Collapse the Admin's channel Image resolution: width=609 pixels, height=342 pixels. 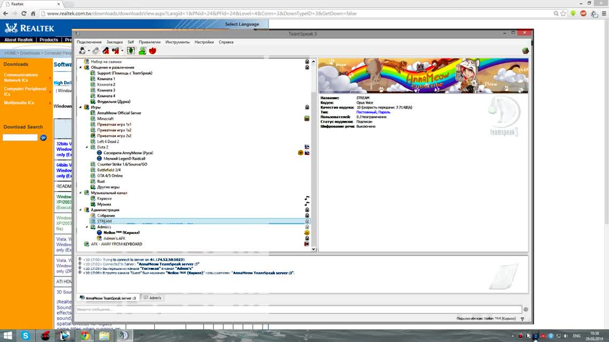pos(87,227)
